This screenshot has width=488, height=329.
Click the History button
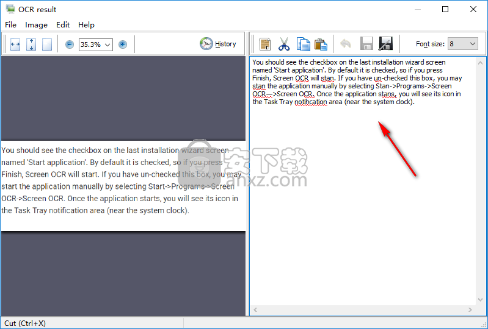(x=218, y=44)
